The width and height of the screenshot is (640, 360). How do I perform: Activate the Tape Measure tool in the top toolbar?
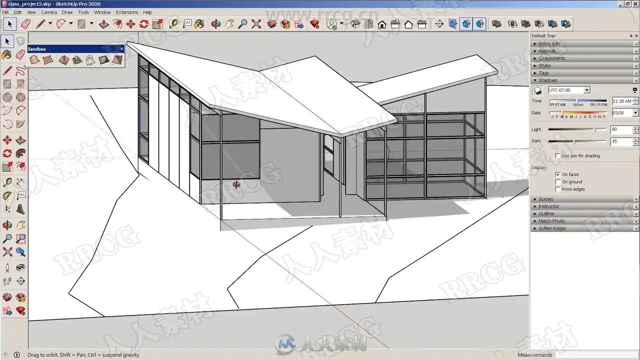[173, 23]
